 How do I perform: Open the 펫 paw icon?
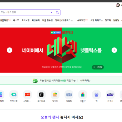[97, 95]
